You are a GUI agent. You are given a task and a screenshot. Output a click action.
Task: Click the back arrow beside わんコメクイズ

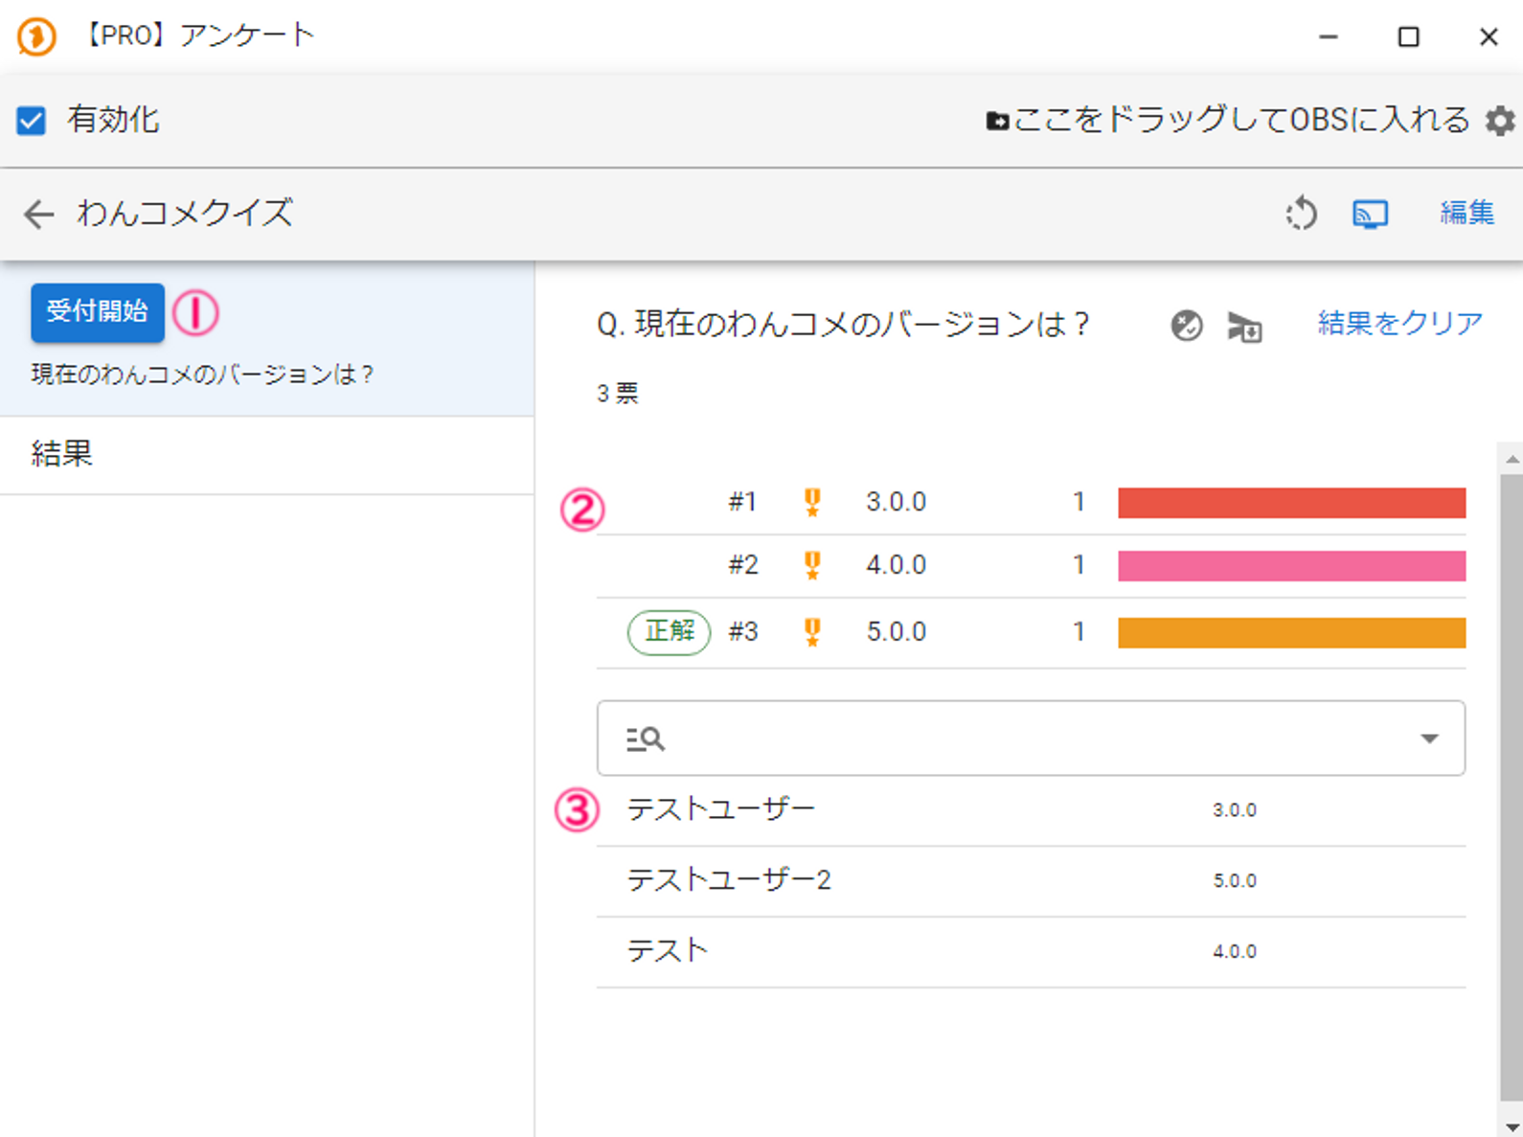point(38,214)
